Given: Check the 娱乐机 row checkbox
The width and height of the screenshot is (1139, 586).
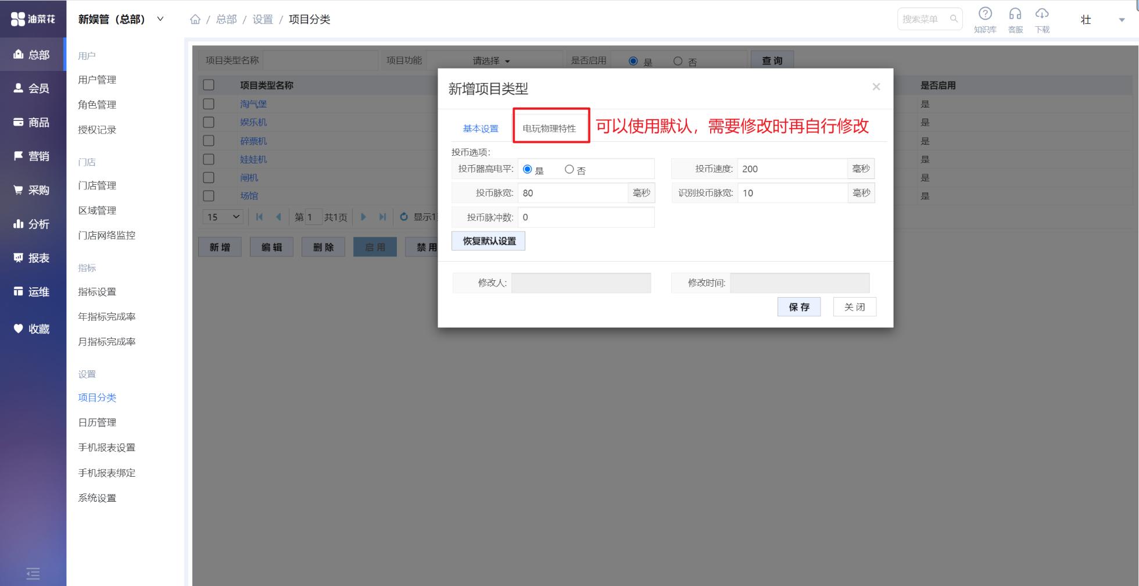Looking at the screenshot, I should [x=209, y=122].
